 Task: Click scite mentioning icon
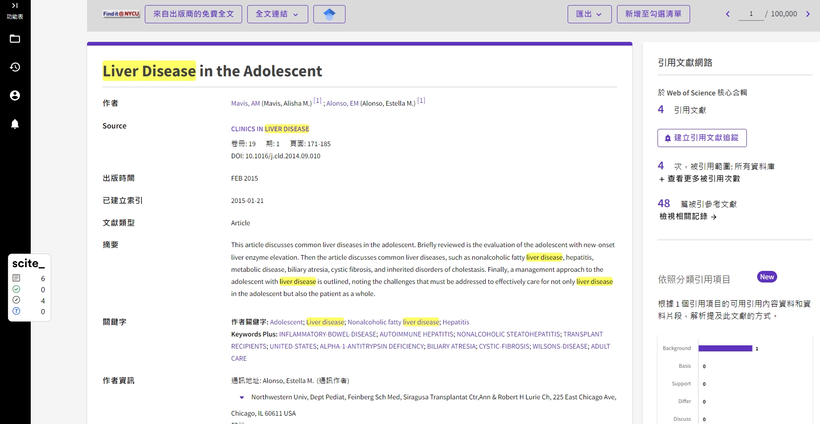coord(16,300)
